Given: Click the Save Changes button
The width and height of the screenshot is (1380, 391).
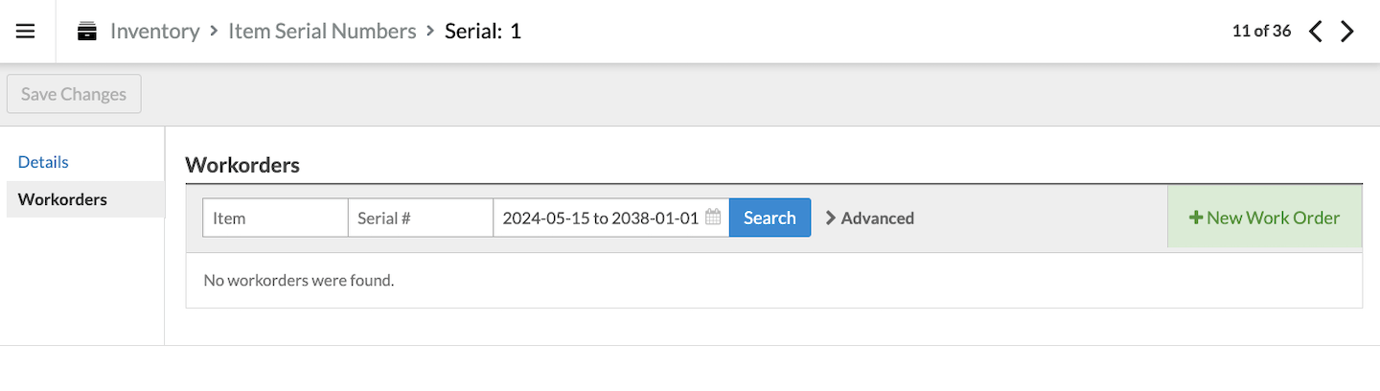Looking at the screenshot, I should pyautogui.click(x=74, y=94).
